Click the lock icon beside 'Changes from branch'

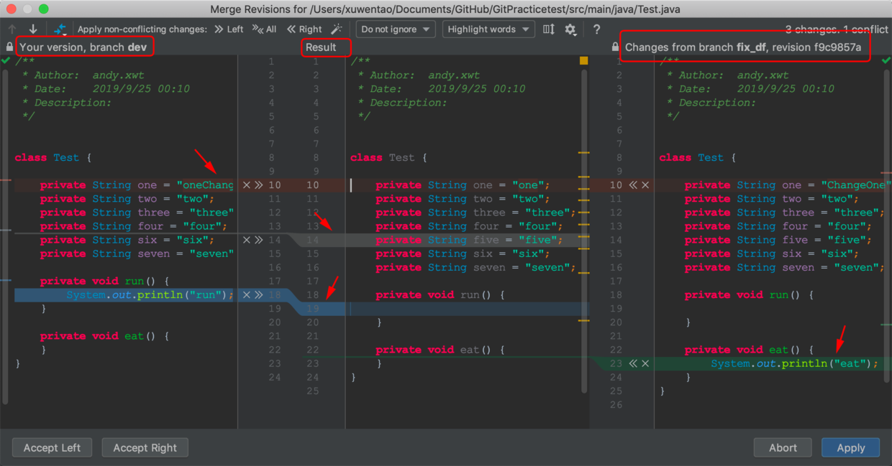615,47
